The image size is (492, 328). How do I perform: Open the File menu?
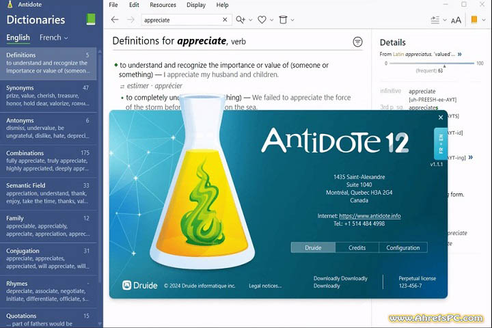113,5
